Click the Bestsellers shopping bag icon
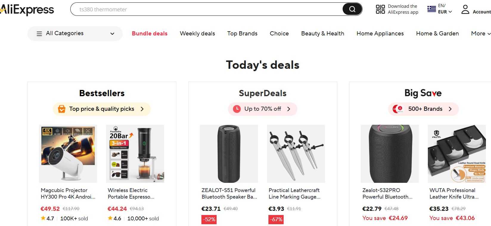 62,109
